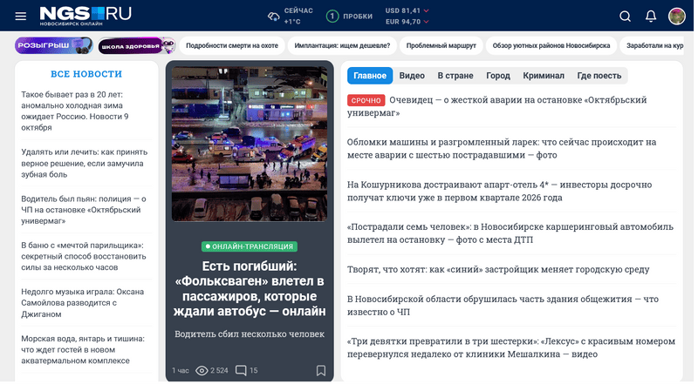Open Подробности смерти на охоте topic
The image size is (698, 384).
tap(232, 45)
